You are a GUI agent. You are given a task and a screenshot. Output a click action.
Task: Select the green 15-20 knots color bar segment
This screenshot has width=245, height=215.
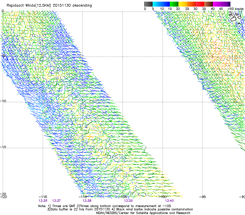click(174, 4)
